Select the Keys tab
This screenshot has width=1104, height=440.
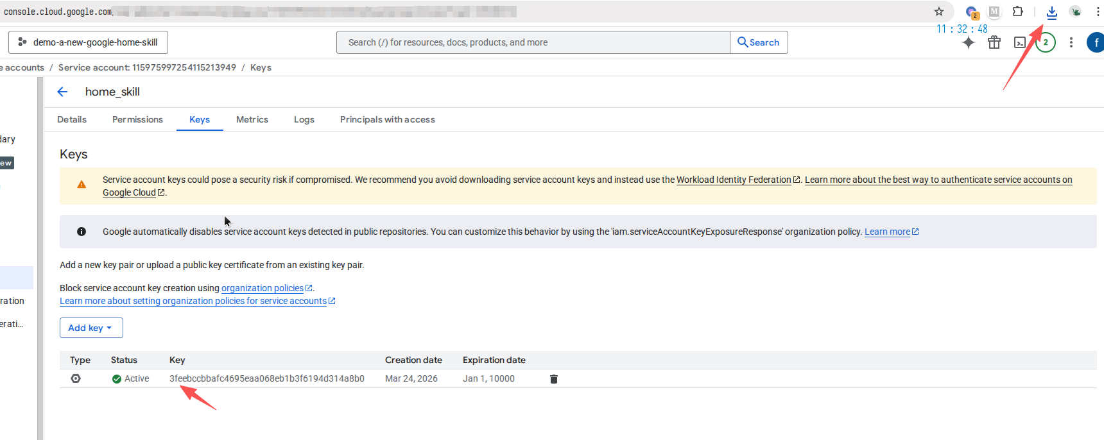click(x=200, y=119)
